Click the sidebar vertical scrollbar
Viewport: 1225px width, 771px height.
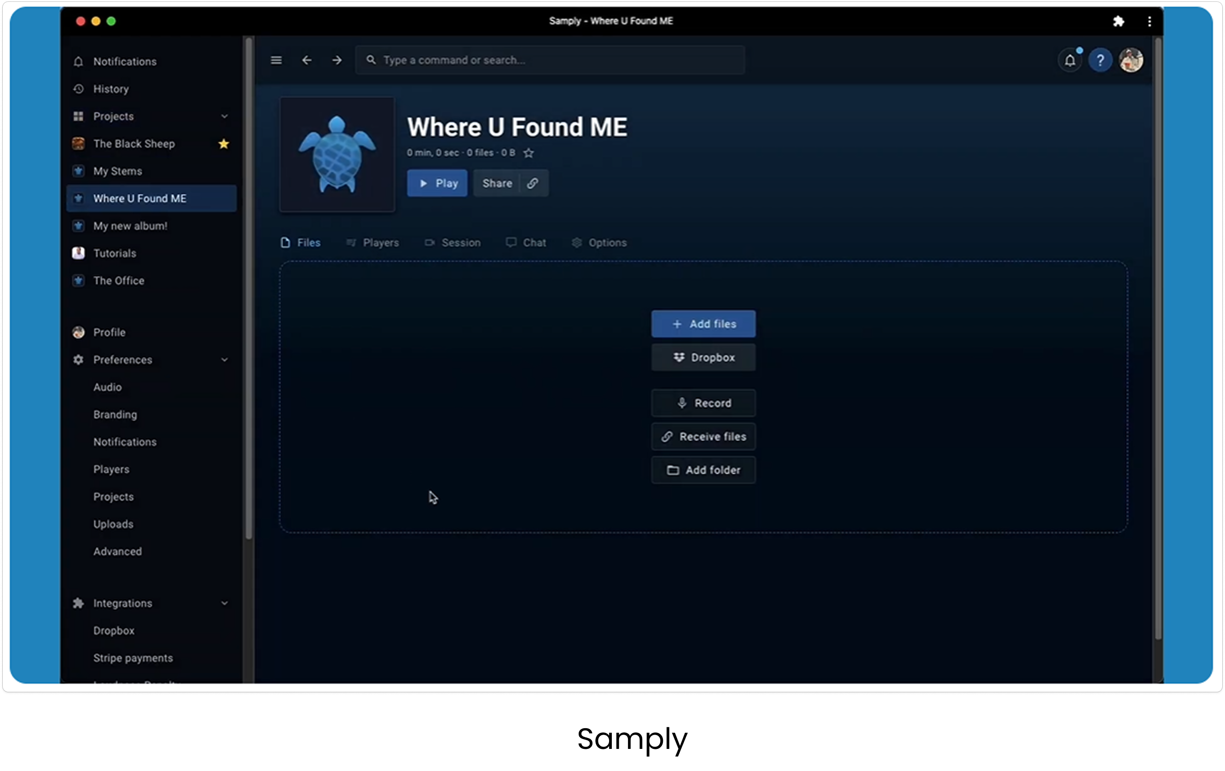tap(249, 288)
